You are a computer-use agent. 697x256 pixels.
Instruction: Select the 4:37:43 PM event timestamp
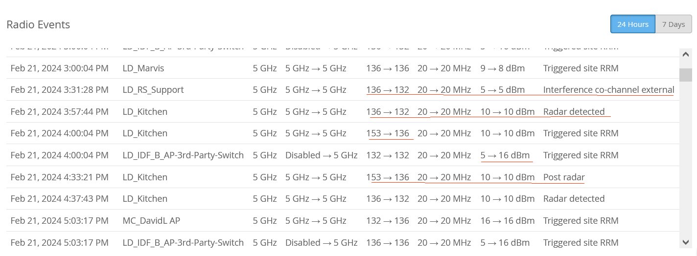click(x=59, y=199)
